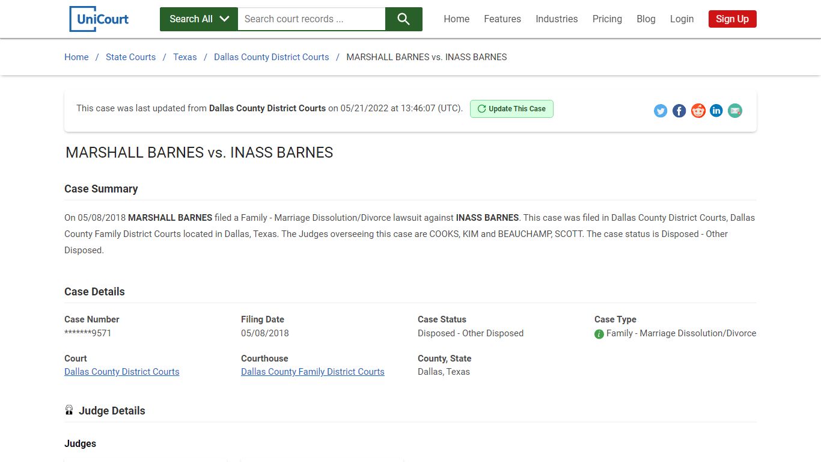Open Texas breadcrumb link

pos(185,57)
